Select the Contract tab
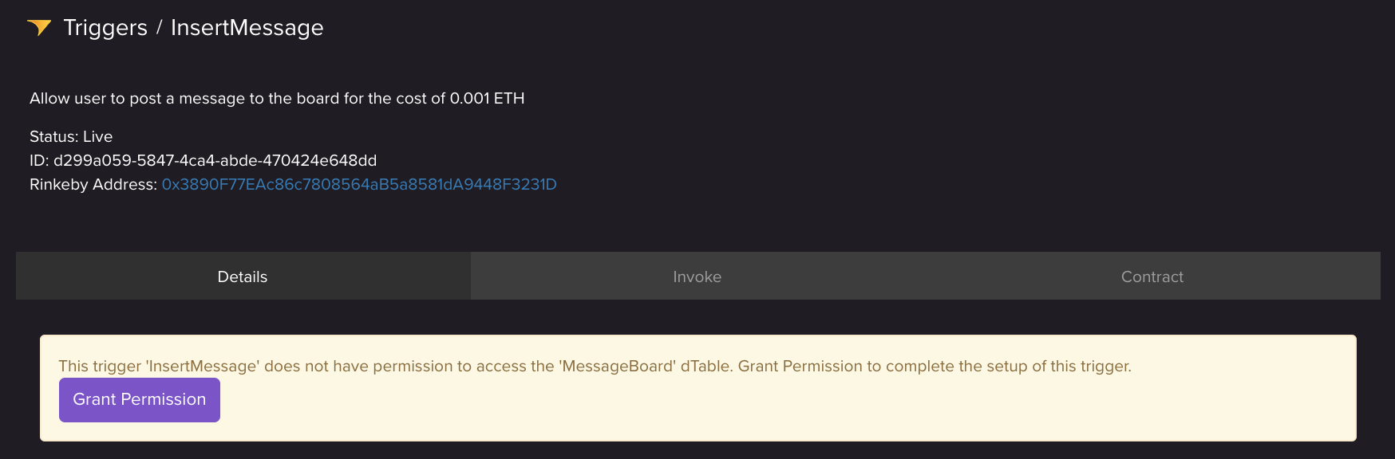The height and width of the screenshot is (459, 1395). [x=1152, y=277]
